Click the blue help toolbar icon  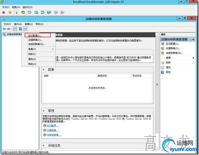[x=20, y=29]
